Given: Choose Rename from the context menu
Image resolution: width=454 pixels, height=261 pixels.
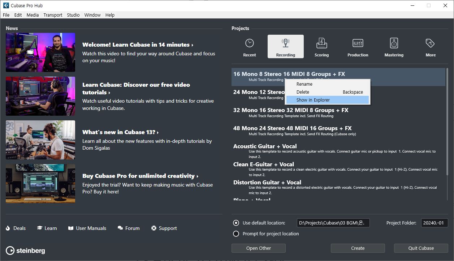Looking at the screenshot, I should click(328, 84).
